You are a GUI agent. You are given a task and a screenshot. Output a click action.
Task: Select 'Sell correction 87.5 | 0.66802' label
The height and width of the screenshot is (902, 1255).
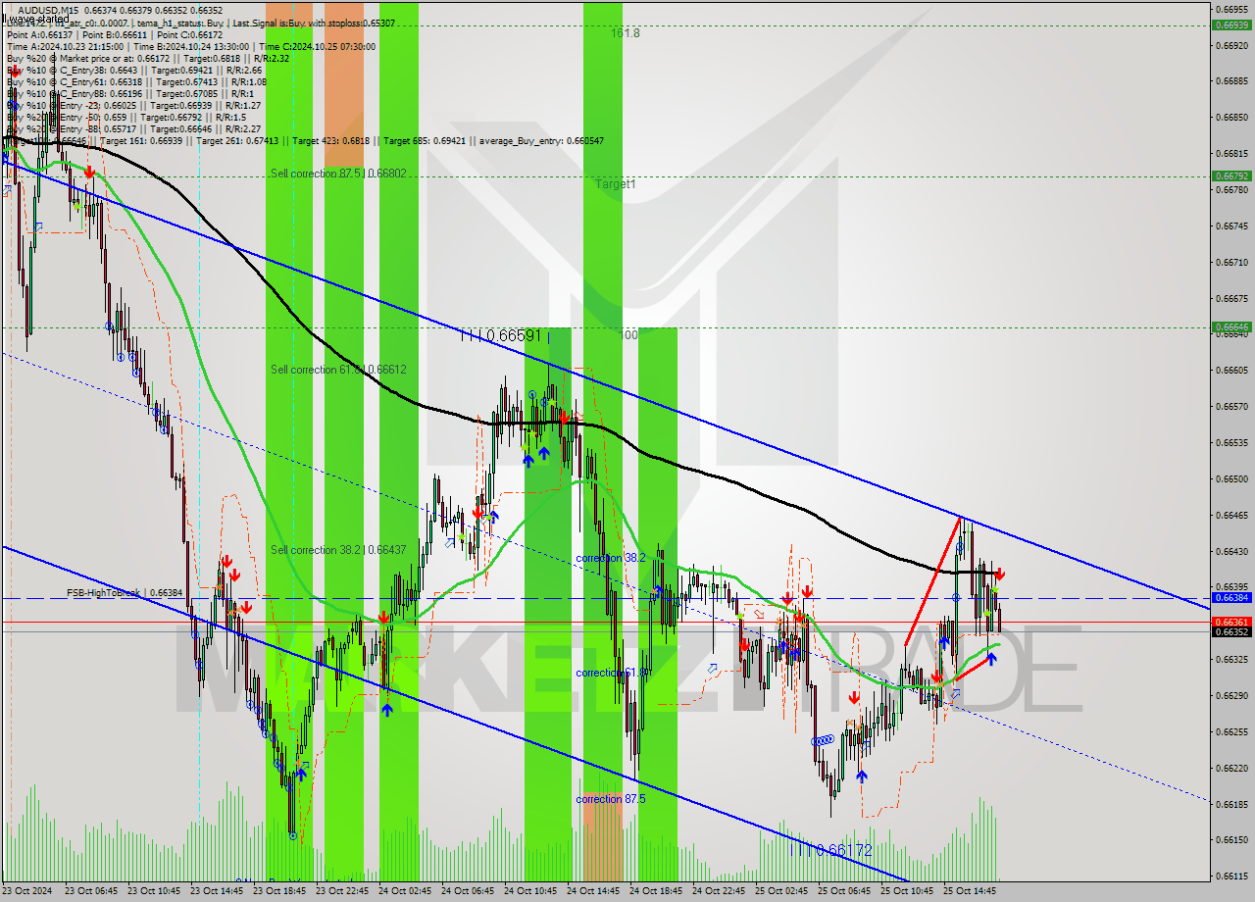tap(338, 174)
